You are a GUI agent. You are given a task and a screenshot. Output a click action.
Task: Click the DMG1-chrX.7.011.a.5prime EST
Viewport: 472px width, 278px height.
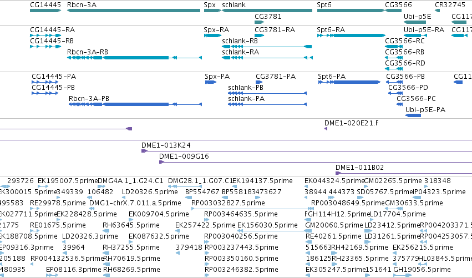(92, 209)
